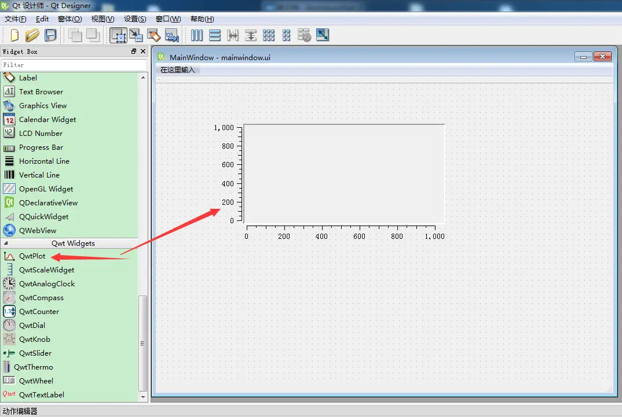Apply Lay Out in Form Layout icon
Screen dimensions: 622x417
tap(287, 35)
